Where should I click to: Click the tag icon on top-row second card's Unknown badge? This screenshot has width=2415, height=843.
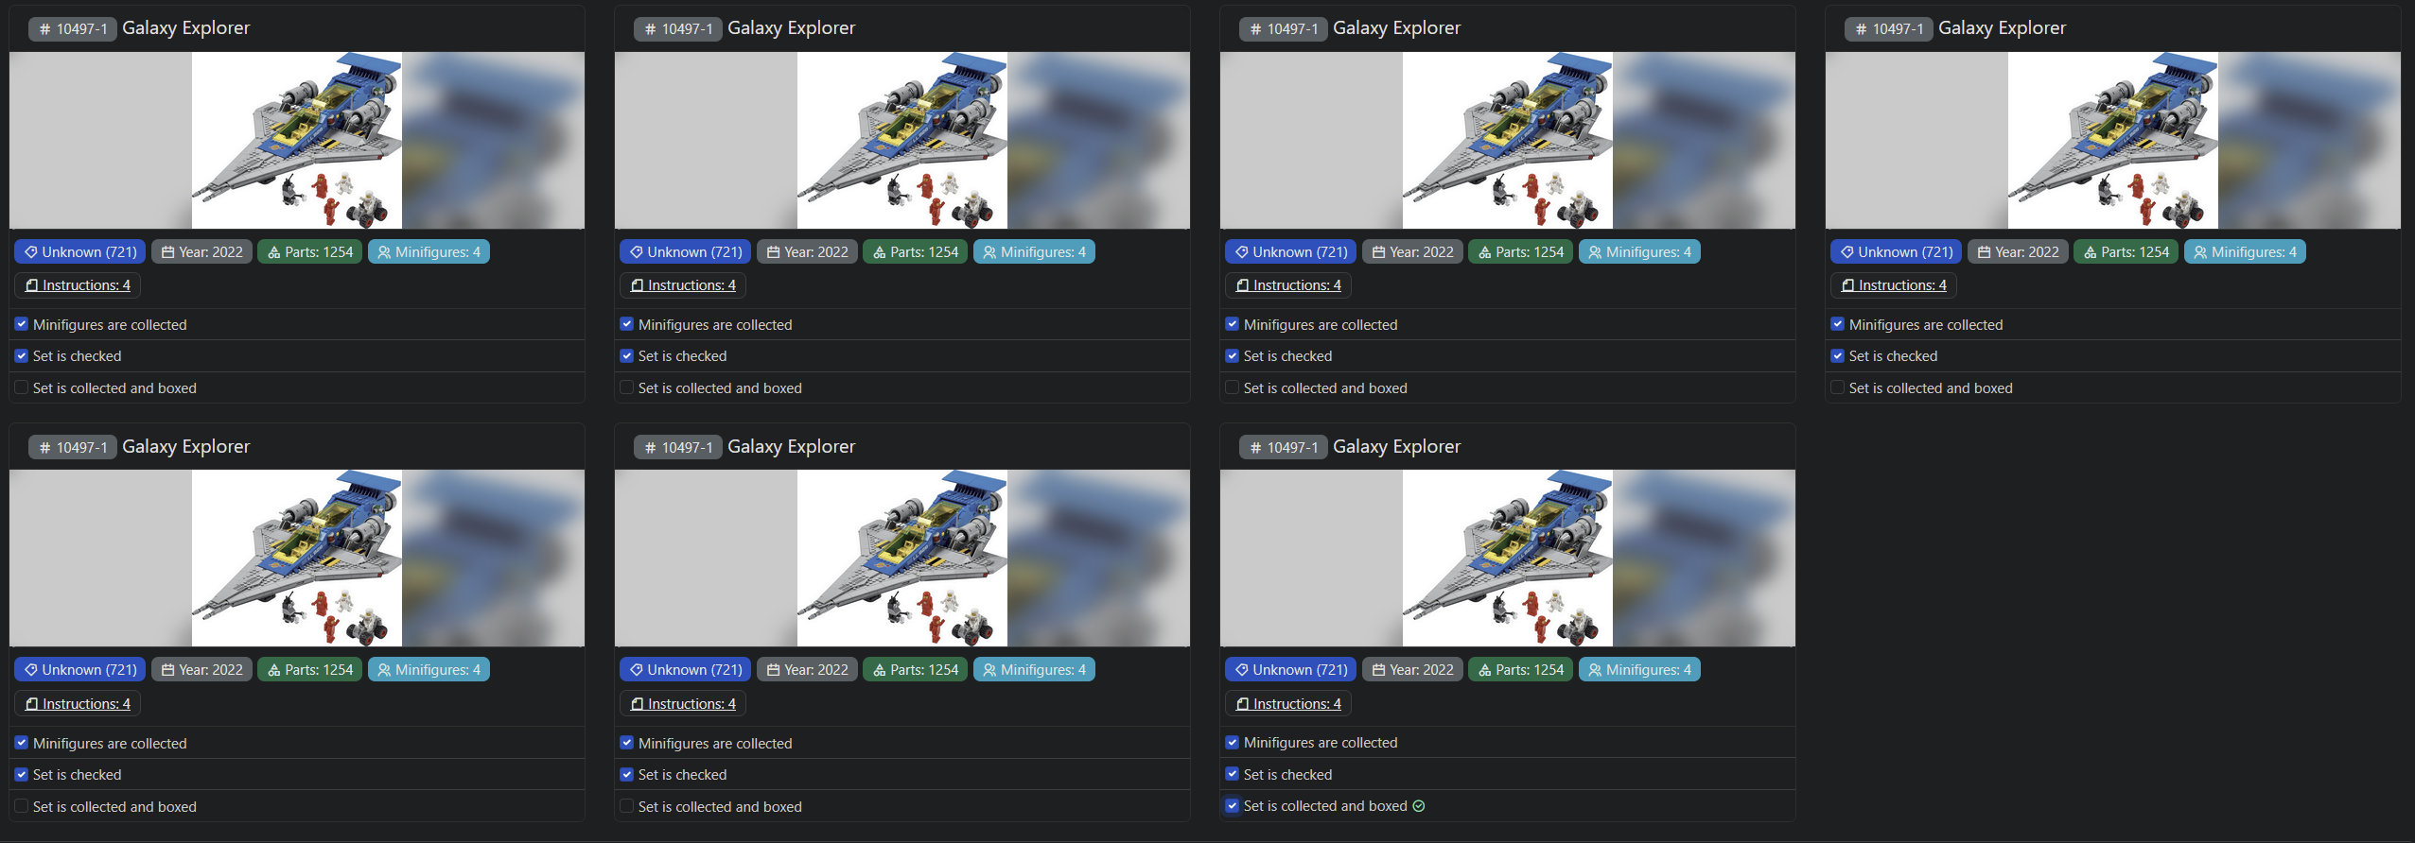point(637,252)
